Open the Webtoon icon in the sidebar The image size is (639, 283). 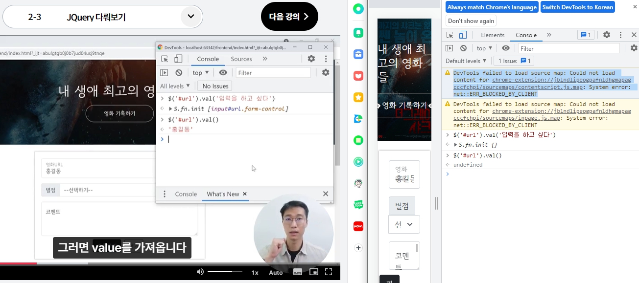coord(359,205)
